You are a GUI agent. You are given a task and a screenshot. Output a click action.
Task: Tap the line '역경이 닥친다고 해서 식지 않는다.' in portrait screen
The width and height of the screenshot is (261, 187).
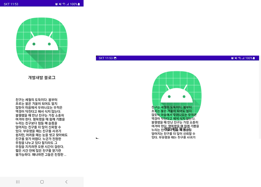click(38, 111)
